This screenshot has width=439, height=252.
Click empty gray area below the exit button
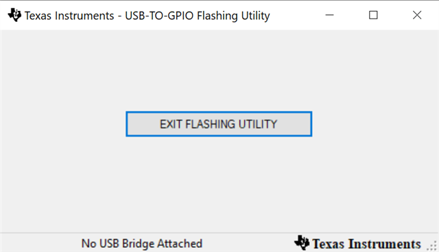click(x=219, y=183)
